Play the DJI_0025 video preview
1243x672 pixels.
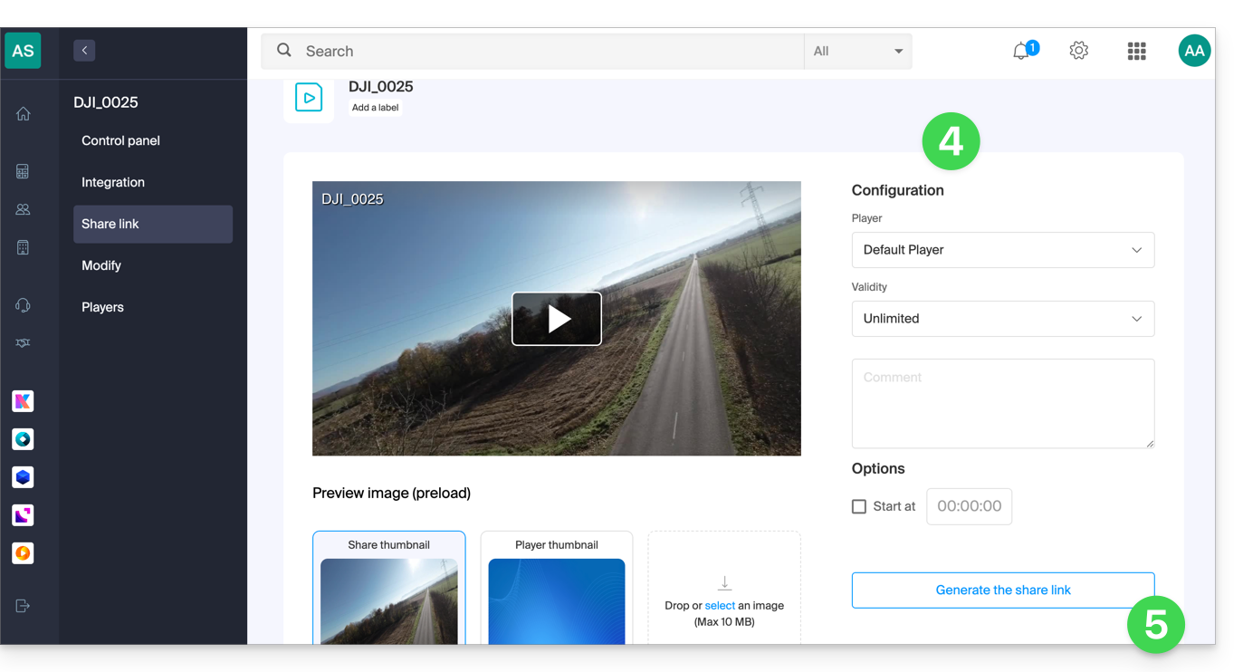(x=556, y=319)
